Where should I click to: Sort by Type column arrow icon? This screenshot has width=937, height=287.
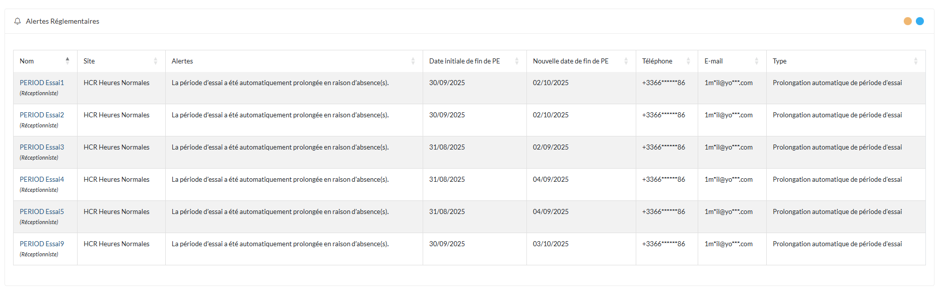pos(916,61)
